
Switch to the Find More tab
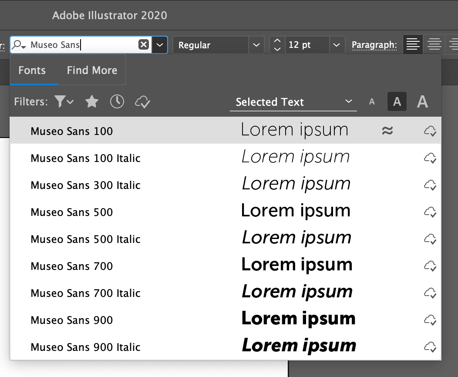(92, 71)
